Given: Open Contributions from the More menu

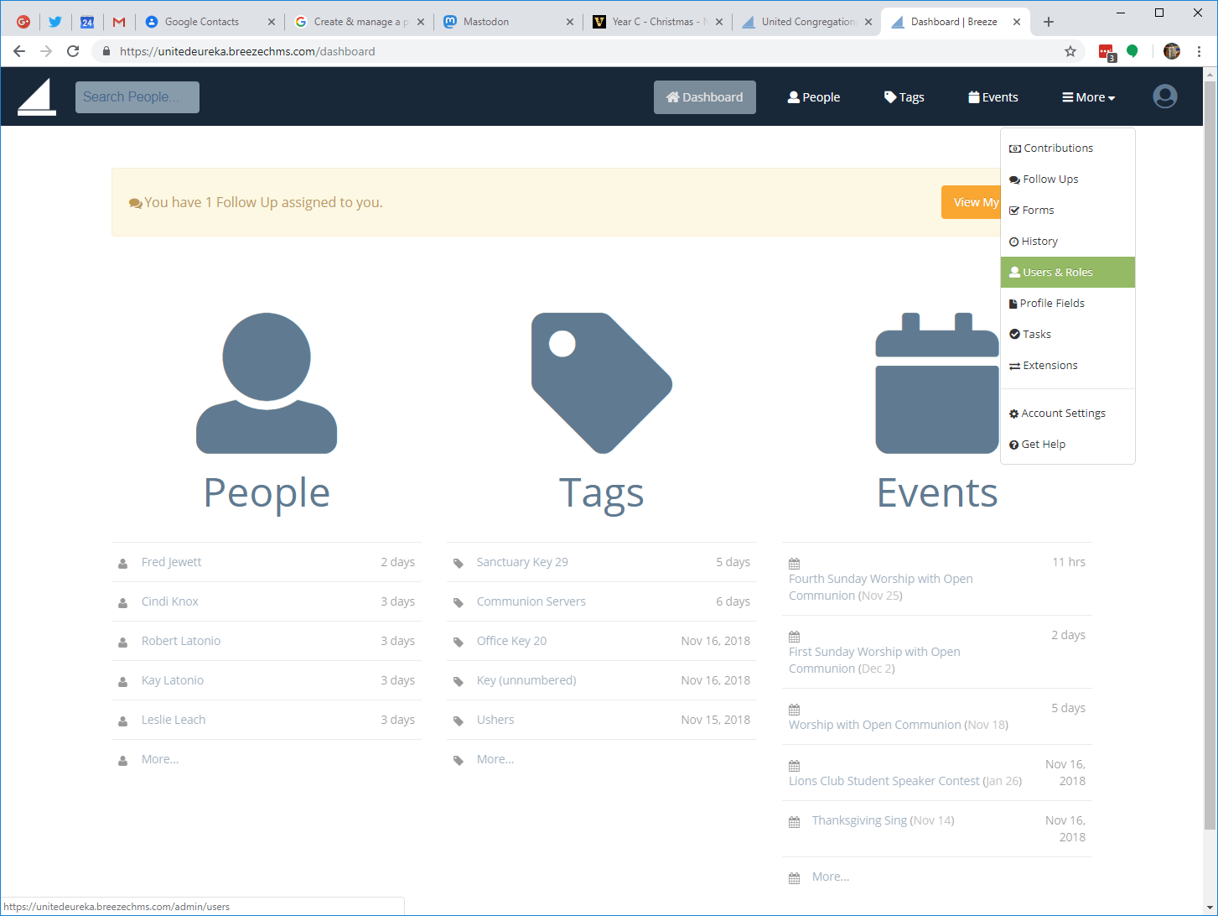Looking at the screenshot, I should 1067,148.
